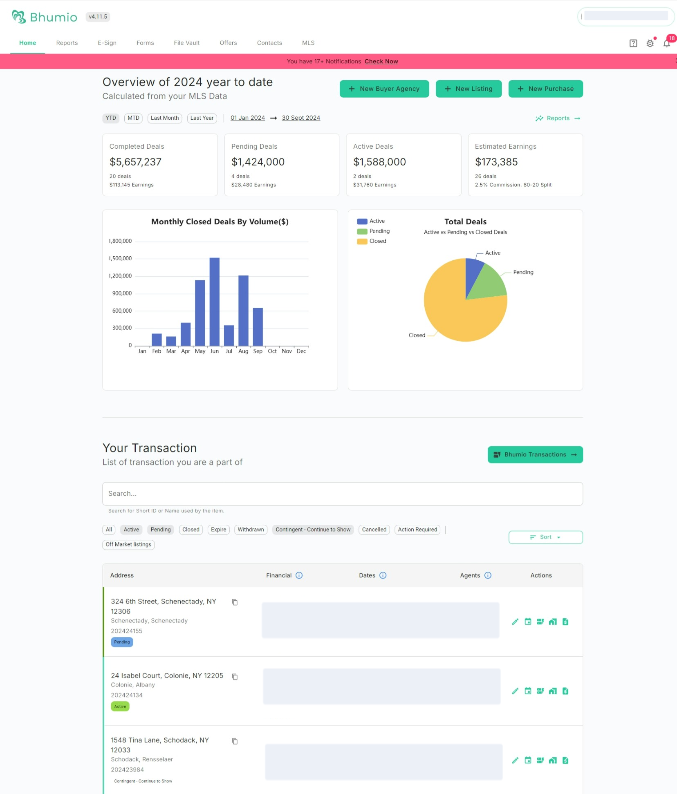Click inside the transaction Search field

point(343,493)
